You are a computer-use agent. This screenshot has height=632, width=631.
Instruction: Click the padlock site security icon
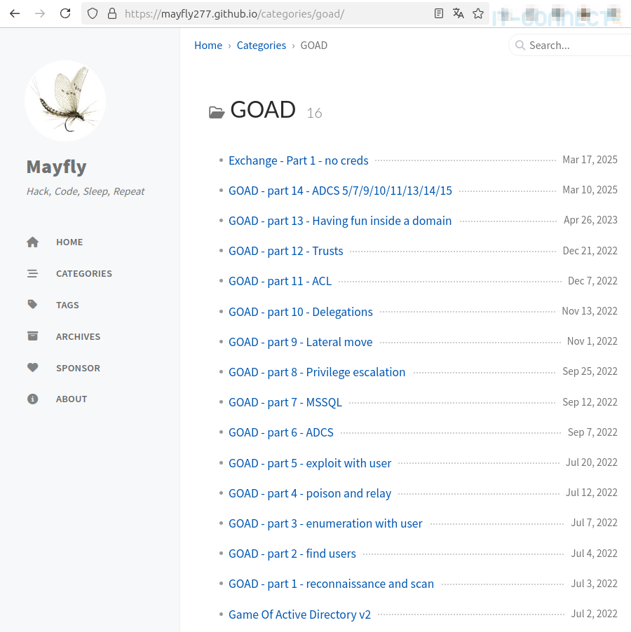113,13
